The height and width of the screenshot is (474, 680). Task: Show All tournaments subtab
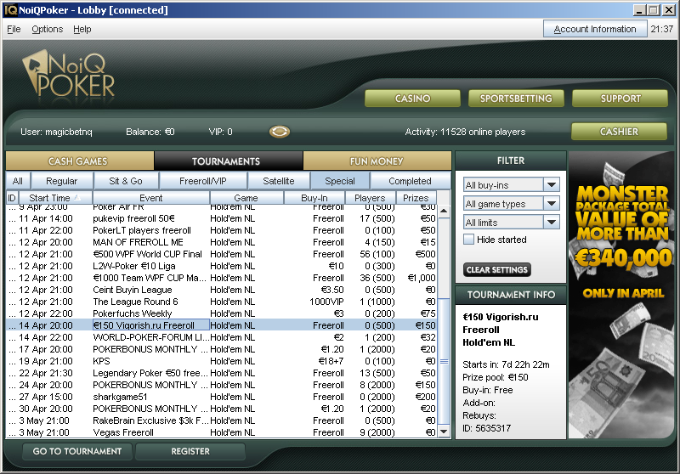(x=18, y=181)
